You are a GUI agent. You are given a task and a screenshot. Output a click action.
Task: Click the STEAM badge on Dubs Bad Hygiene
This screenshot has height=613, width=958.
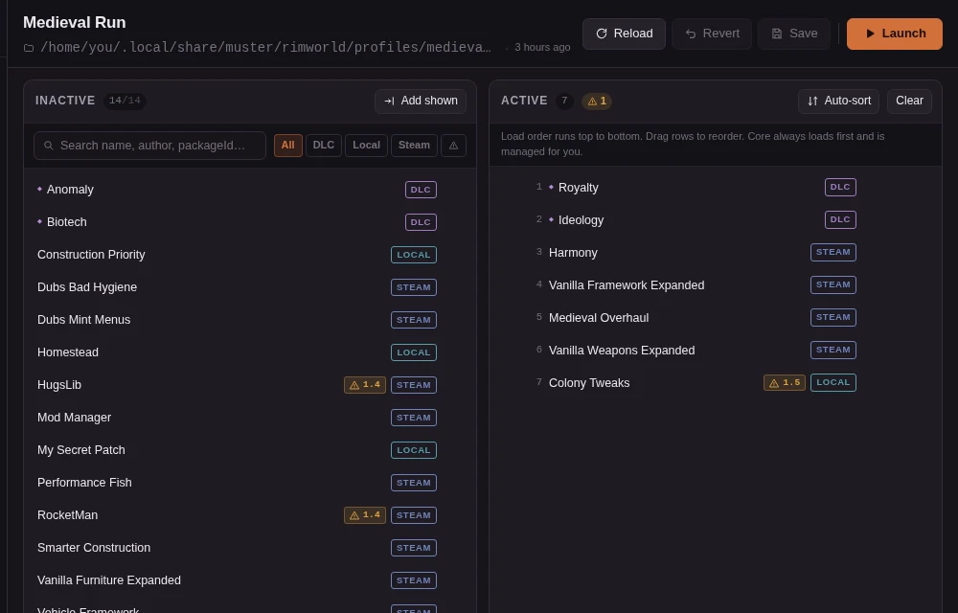414,287
